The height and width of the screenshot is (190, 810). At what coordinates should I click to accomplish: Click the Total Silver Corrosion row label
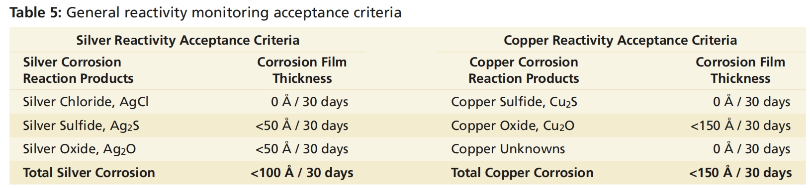pos(89,173)
